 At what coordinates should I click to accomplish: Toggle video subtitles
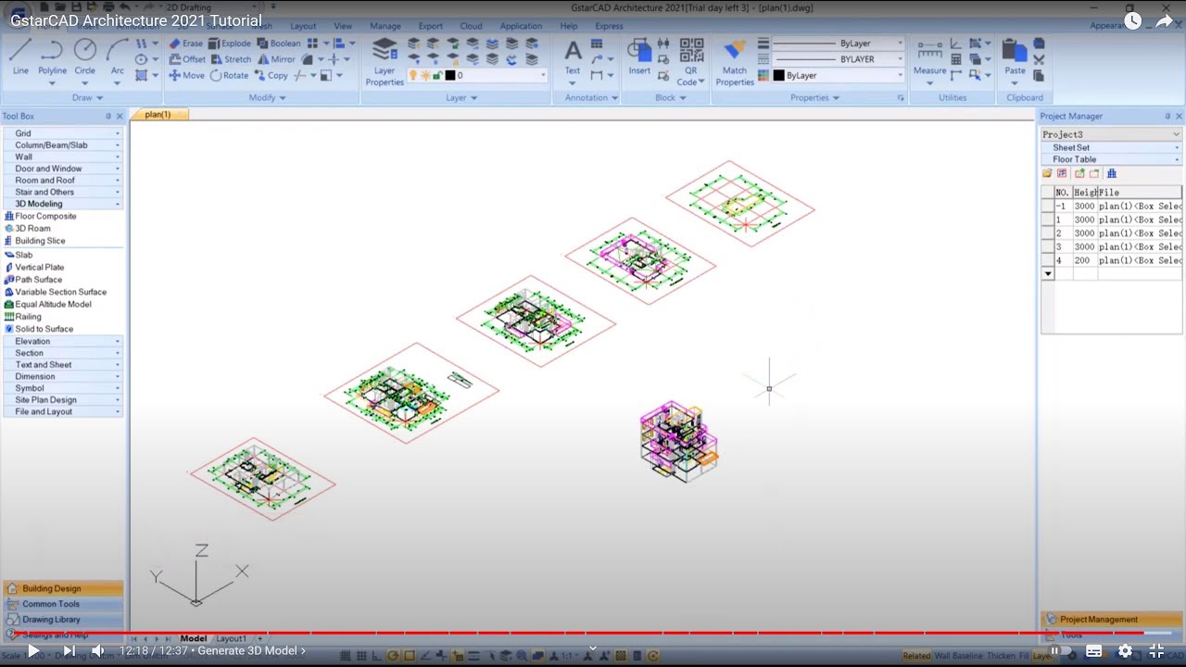1093,650
